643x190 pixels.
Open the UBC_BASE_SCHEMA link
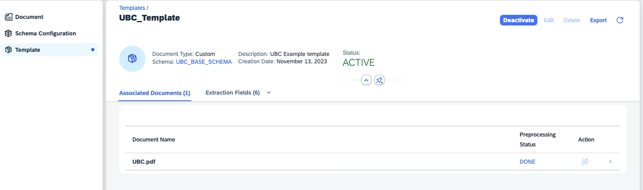click(x=204, y=62)
